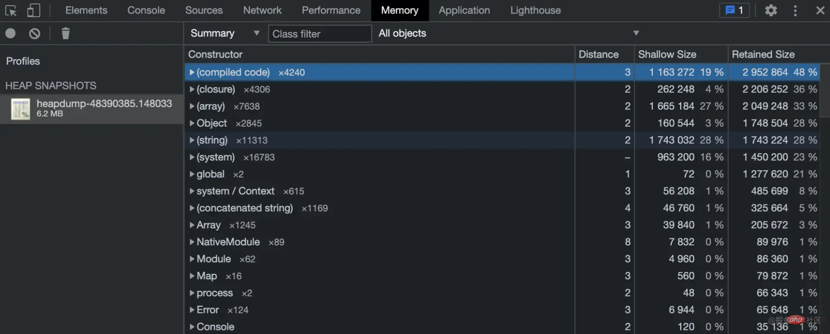Switch to the Console tab
Viewport: 830px width, 334px height.
coord(146,10)
